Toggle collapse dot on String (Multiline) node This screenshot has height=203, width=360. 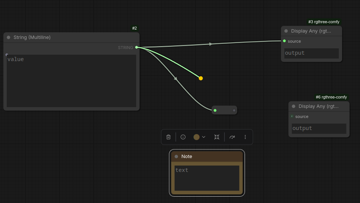pos(9,37)
